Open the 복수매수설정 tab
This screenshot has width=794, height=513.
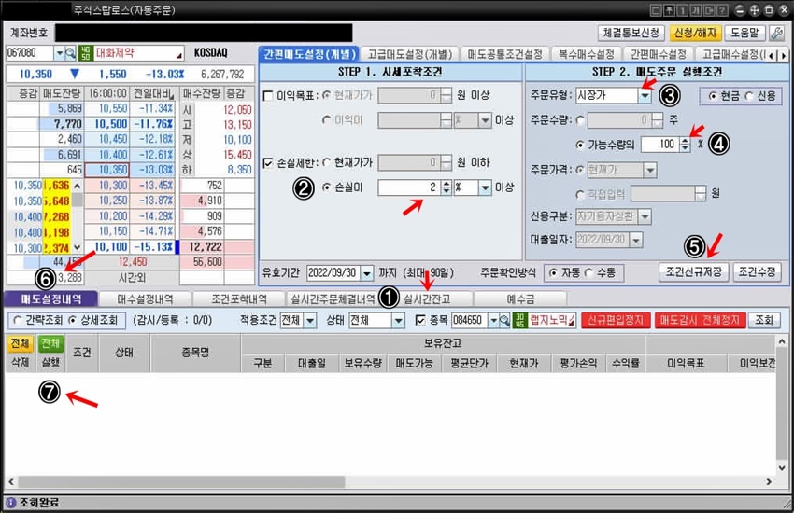point(586,54)
